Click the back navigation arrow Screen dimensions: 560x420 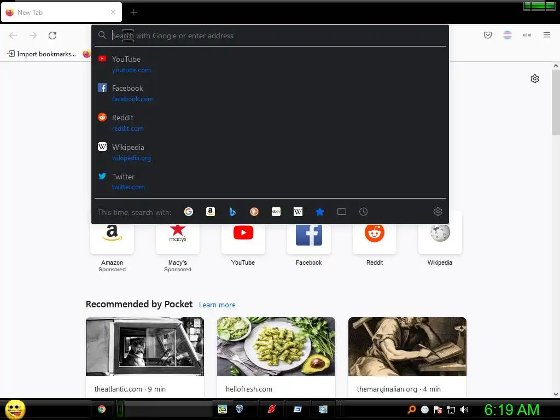tap(13, 36)
